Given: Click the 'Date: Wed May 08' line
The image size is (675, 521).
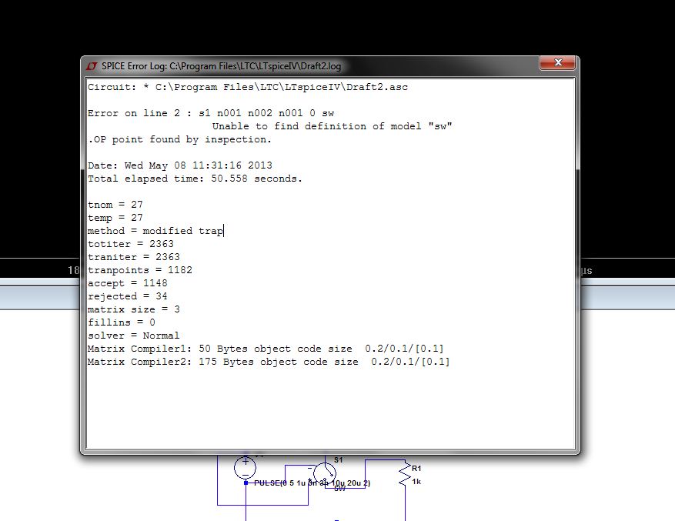Looking at the screenshot, I should tap(180, 165).
